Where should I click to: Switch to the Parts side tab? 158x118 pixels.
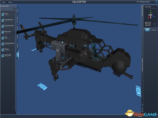pyautogui.click(x=17, y=11)
